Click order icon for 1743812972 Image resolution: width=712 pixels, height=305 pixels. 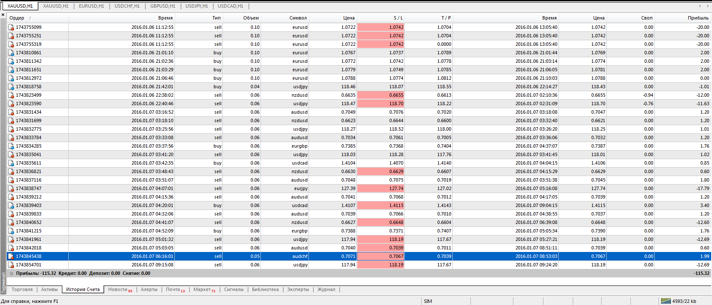click(x=11, y=78)
